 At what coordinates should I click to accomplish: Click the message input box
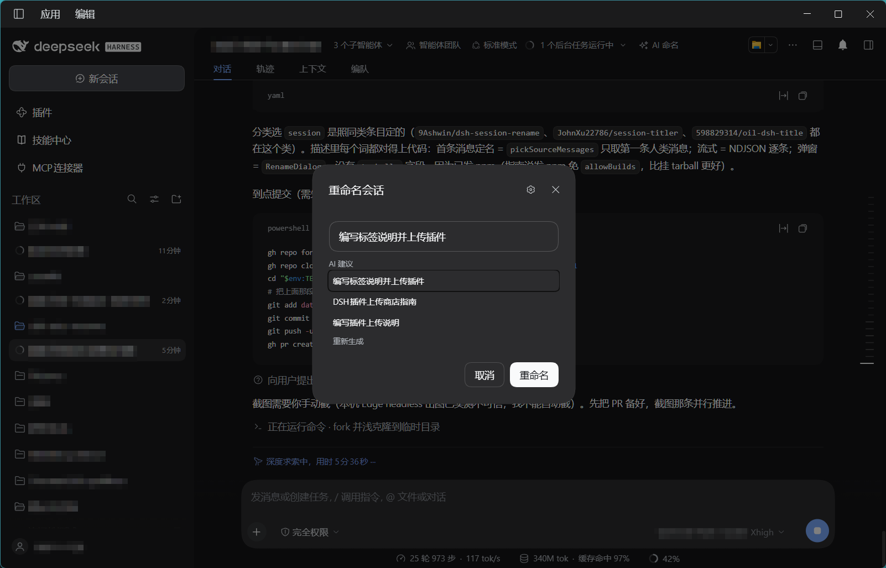[x=538, y=497]
